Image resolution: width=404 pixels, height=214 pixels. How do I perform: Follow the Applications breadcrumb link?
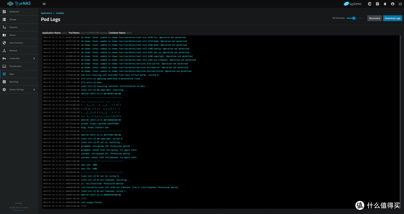(x=46, y=13)
